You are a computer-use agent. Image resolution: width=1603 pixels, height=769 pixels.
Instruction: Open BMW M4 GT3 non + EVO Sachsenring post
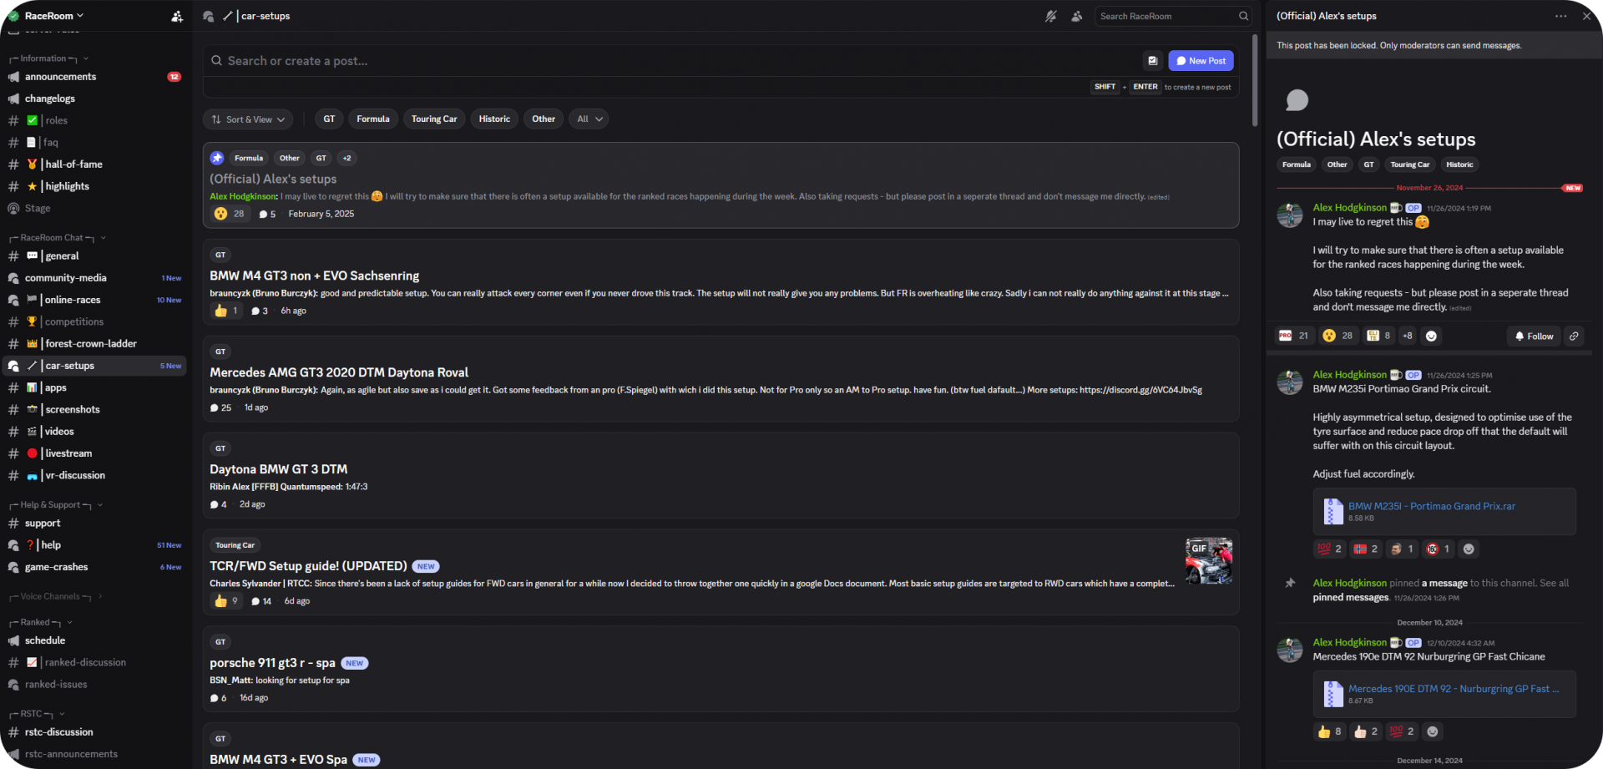[x=721, y=282]
